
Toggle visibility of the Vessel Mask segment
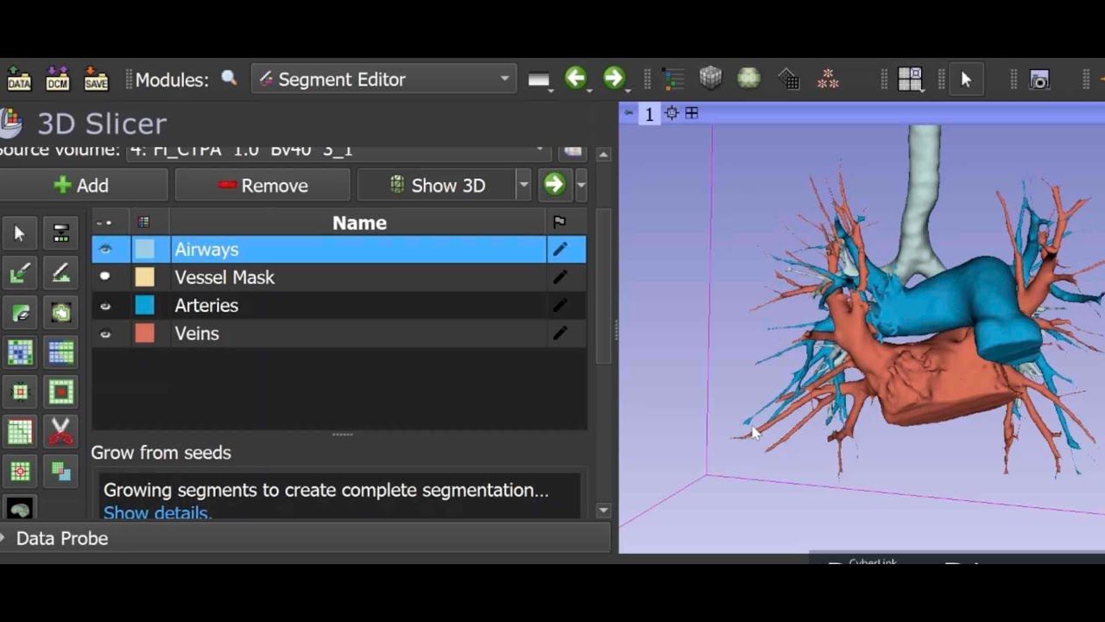[x=105, y=277]
